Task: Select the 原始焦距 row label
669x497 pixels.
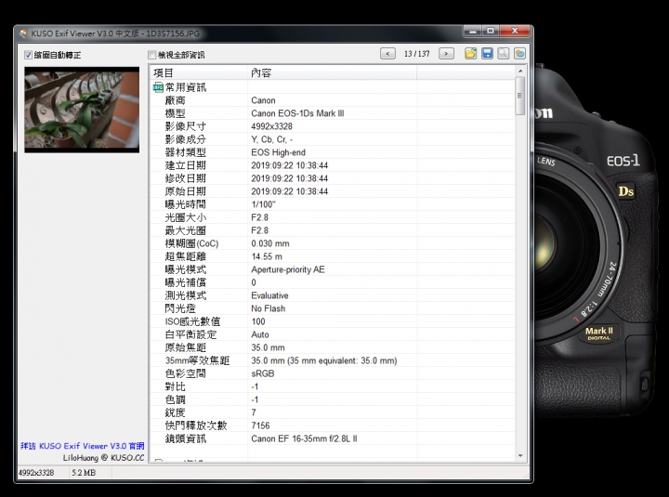Action: pyautogui.click(x=186, y=347)
